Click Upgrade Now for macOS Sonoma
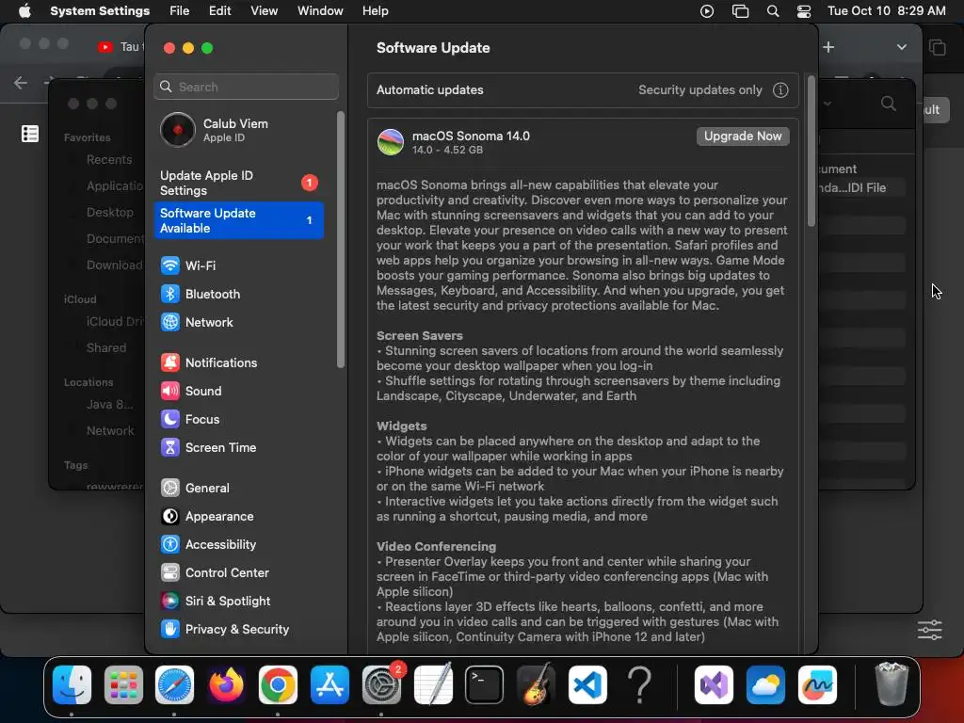 [x=743, y=137]
